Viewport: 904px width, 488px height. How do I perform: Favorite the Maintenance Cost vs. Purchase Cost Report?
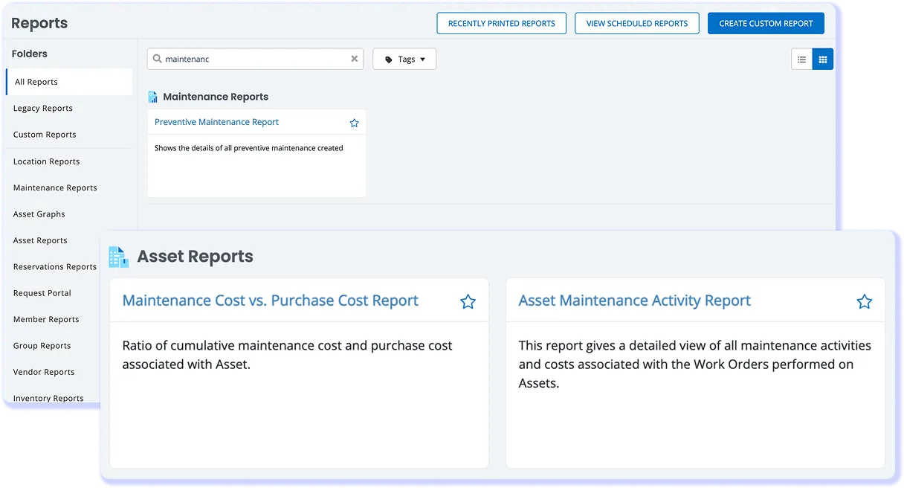tap(468, 301)
